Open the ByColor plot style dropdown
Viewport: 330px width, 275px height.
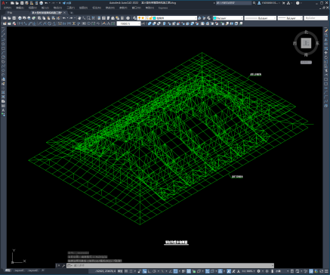coord(316,18)
